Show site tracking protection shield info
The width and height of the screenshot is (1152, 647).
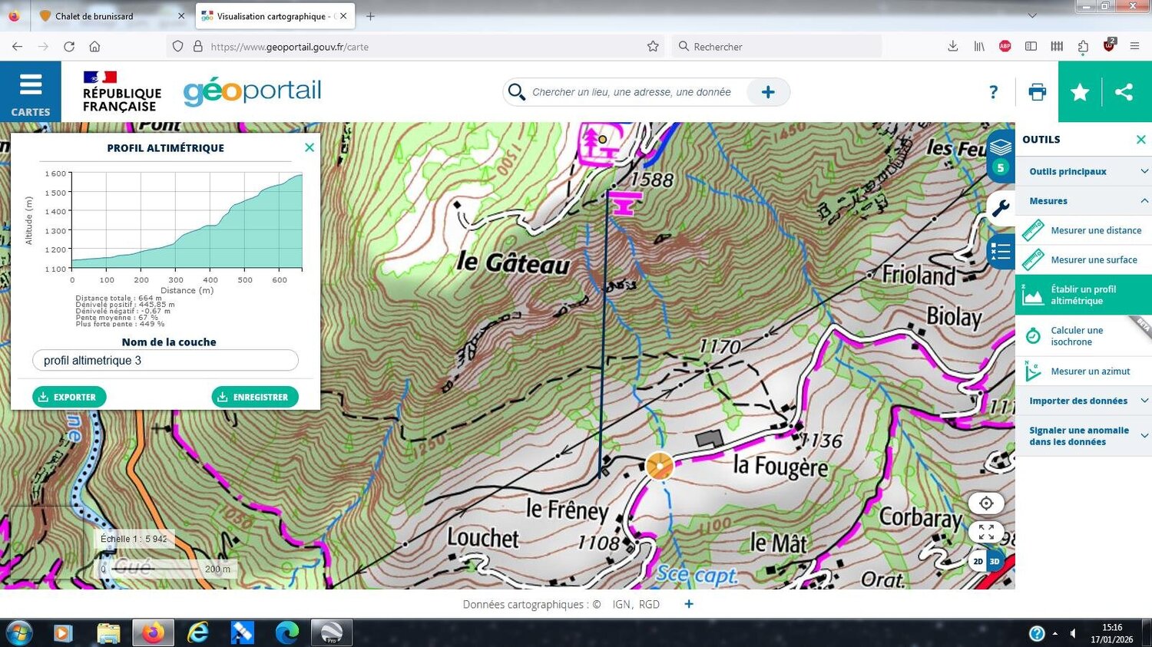(x=177, y=46)
